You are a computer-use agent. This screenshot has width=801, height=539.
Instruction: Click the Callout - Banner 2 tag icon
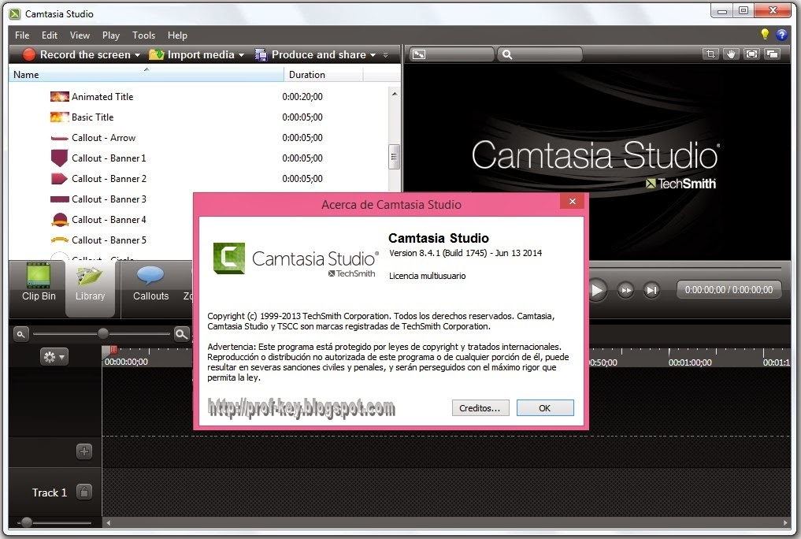59,178
